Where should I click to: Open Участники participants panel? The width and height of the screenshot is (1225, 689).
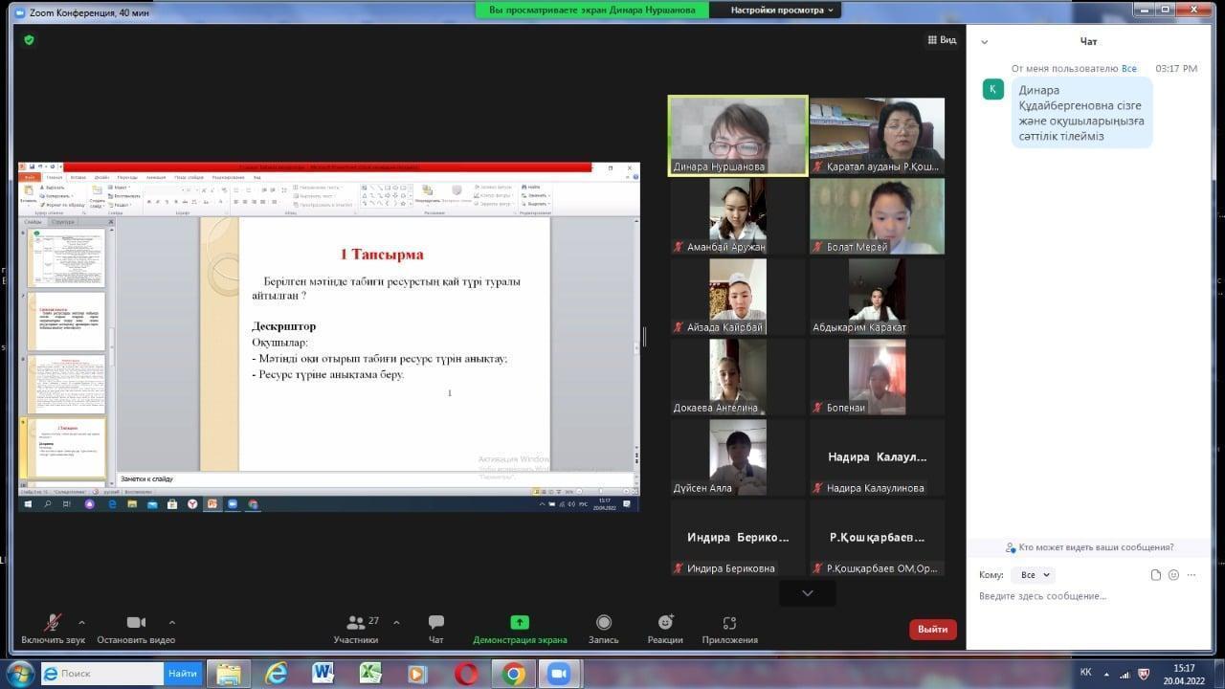coord(356,623)
